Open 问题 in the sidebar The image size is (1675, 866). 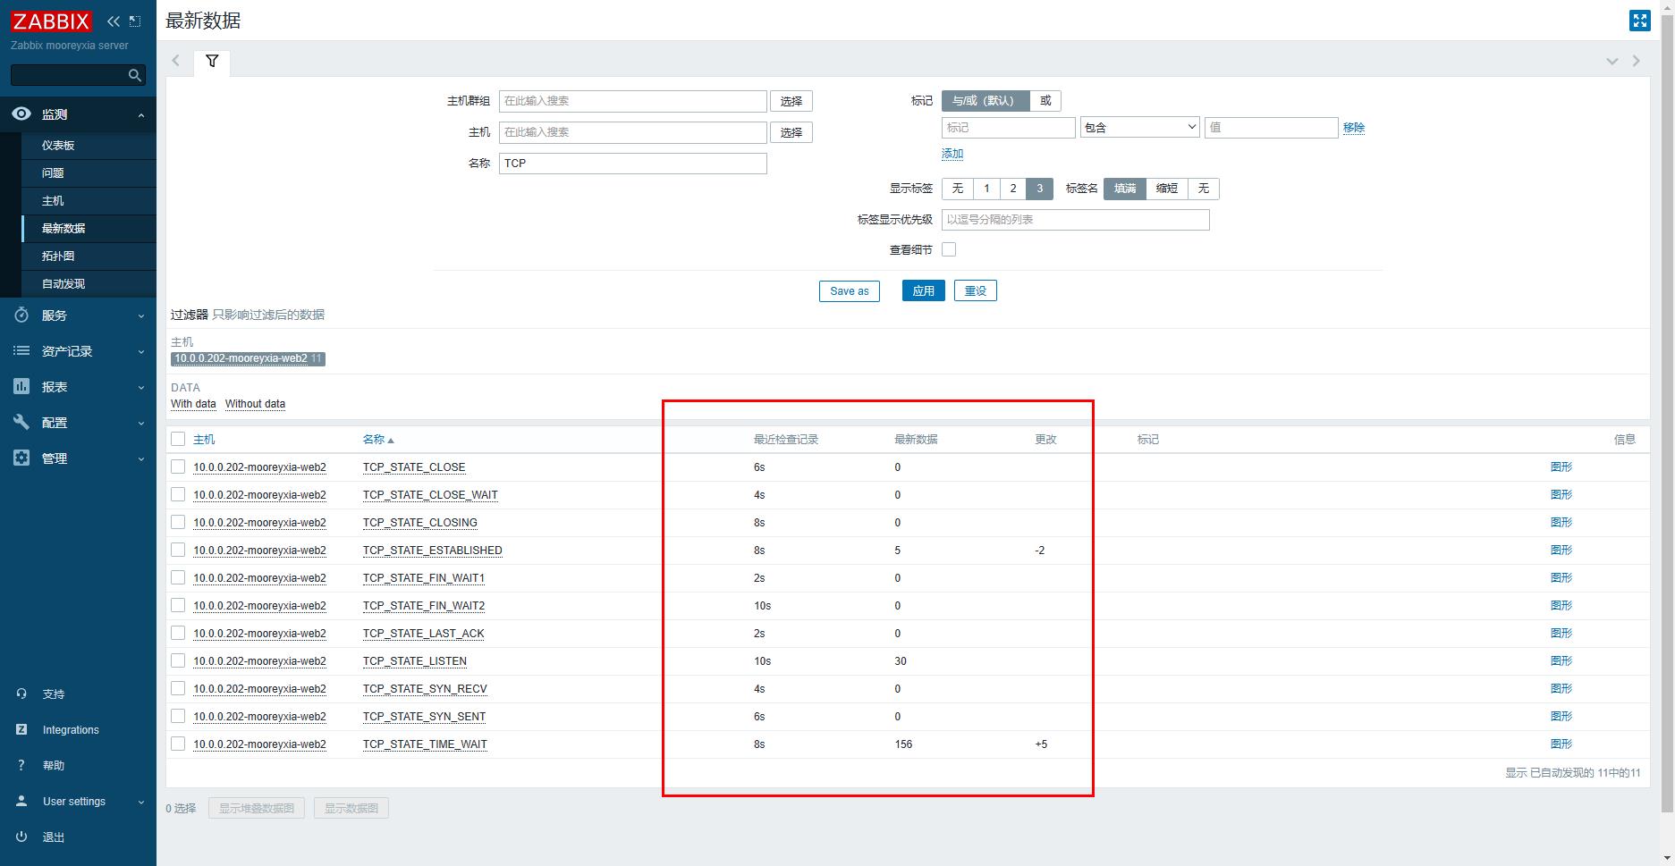[x=53, y=172]
